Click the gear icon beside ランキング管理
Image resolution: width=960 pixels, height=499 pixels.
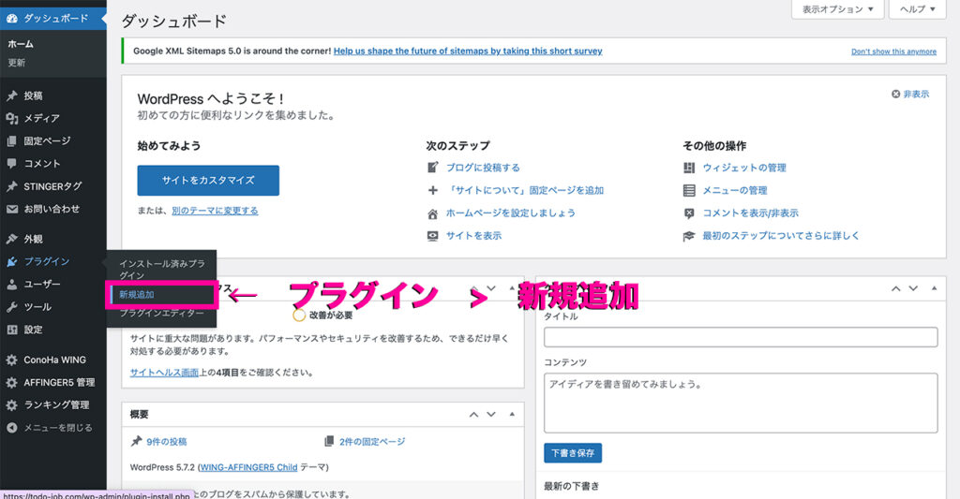11,405
